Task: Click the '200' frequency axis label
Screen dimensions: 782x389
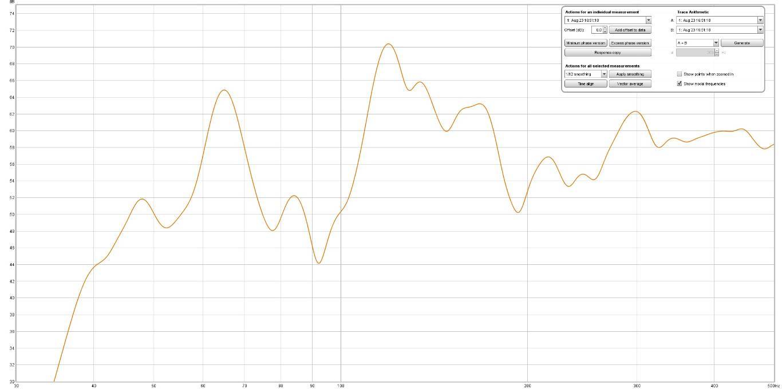Action: (528, 386)
